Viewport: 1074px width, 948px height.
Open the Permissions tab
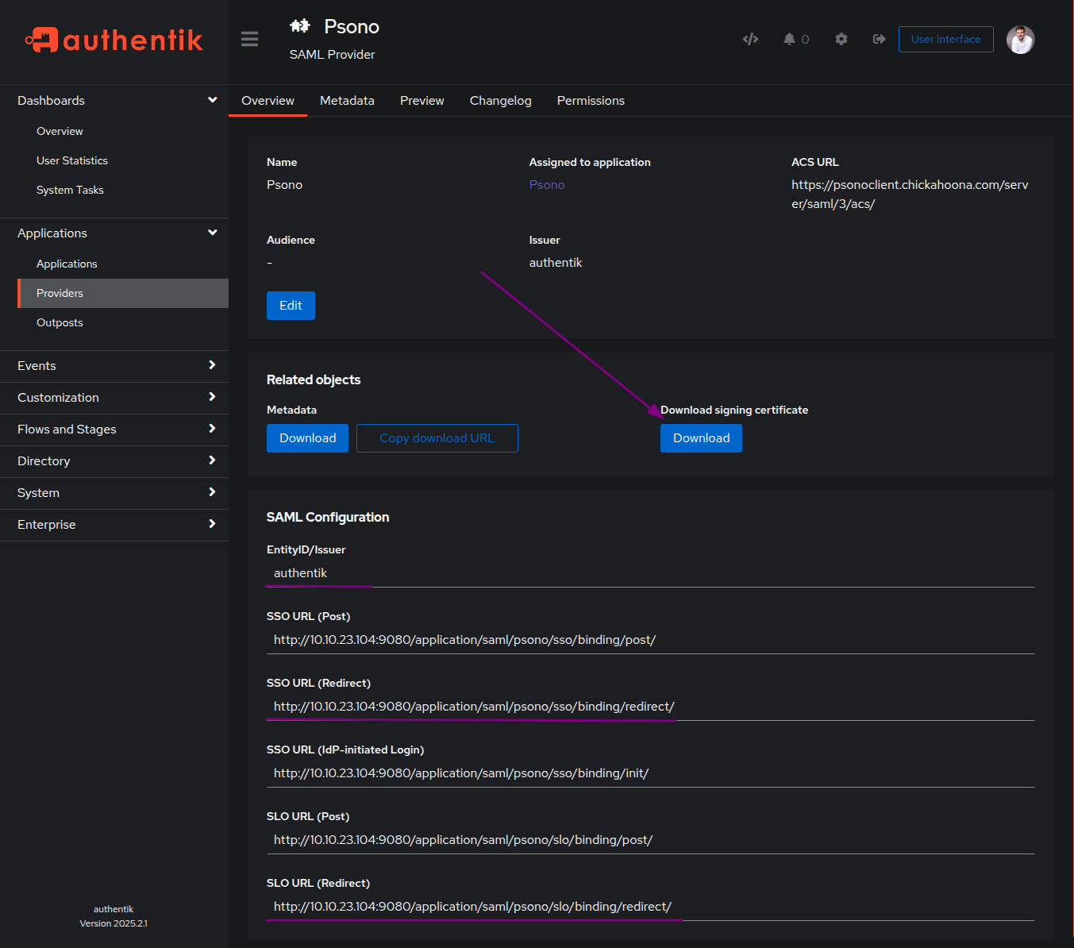point(591,101)
